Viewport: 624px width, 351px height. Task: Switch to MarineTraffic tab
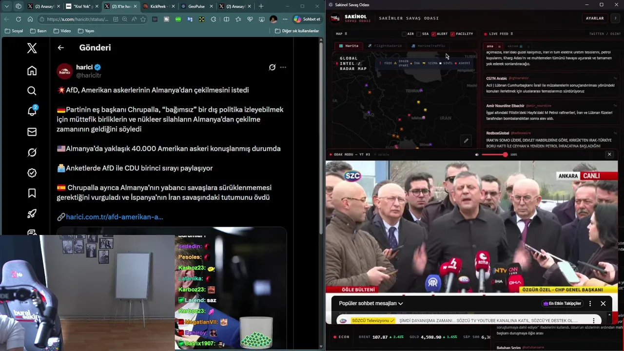pos(429,46)
